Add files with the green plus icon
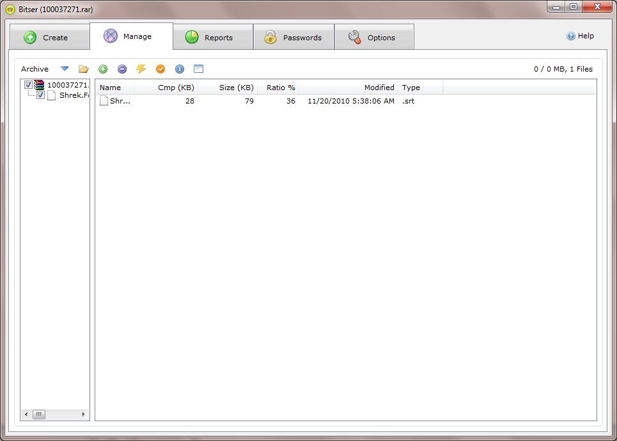This screenshot has width=617, height=441. [x=103, y=69]
